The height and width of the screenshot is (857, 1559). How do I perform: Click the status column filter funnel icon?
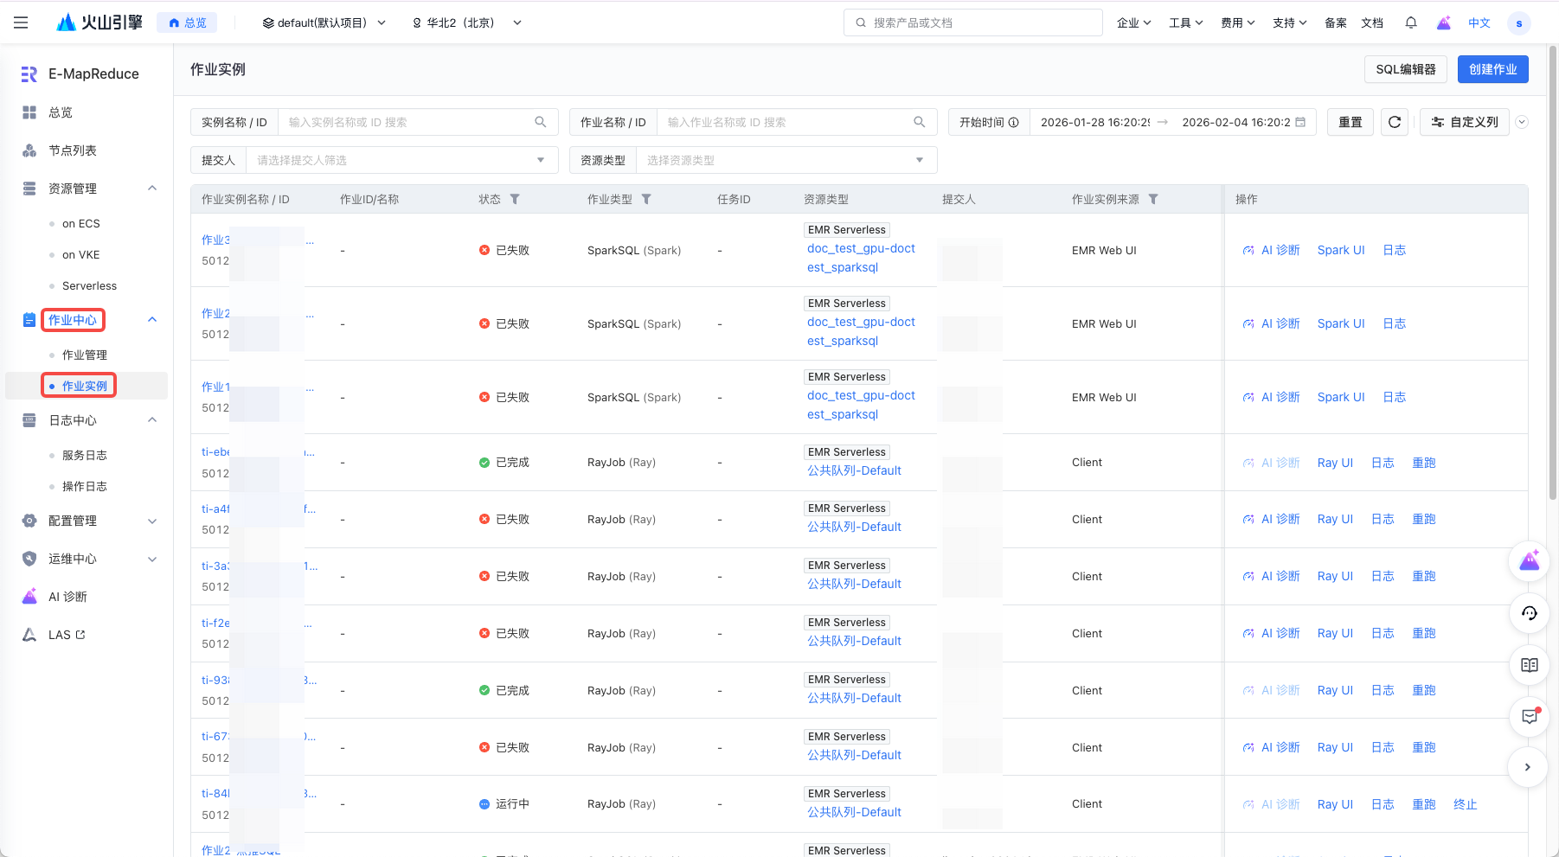(x=515, y=199)
